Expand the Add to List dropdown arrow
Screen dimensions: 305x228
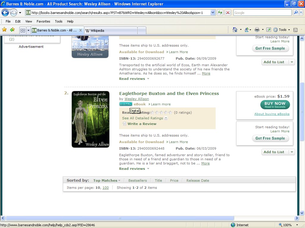(292, 152)
